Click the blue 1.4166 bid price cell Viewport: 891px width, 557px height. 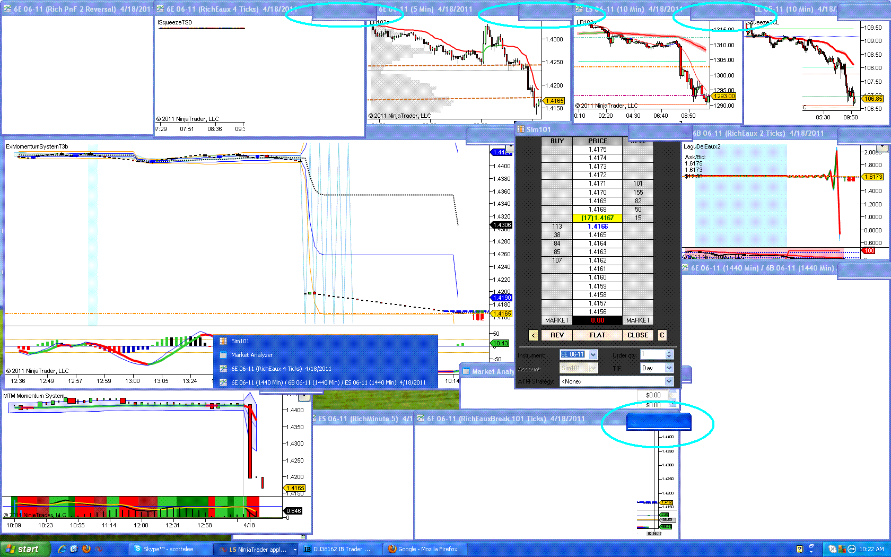[597, 227]
